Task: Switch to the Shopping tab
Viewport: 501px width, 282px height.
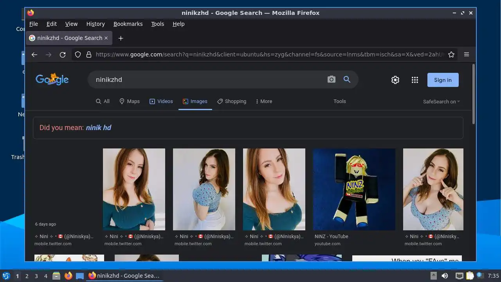Action: coord(232,101)
